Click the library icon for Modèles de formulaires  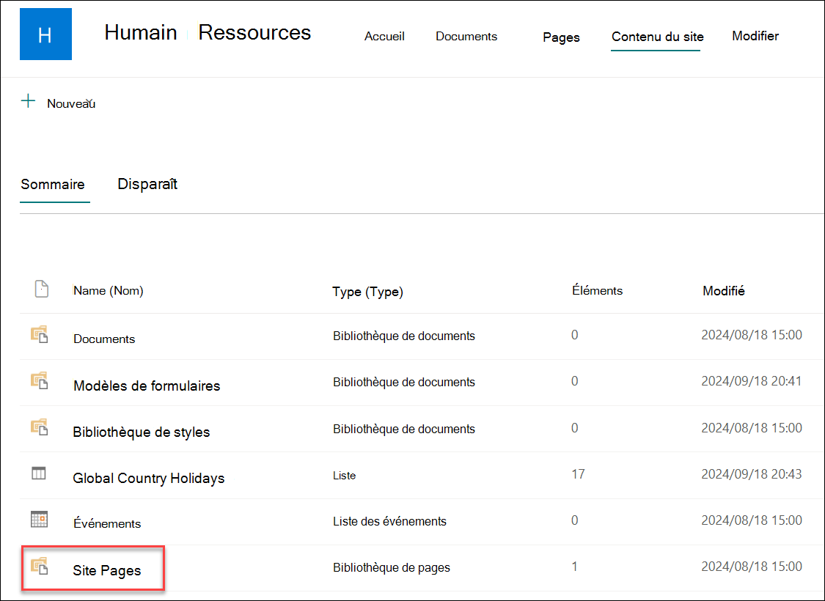[40, 380]
